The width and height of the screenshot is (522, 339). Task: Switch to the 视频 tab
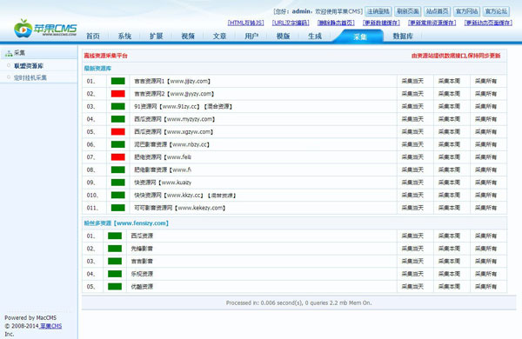[188, 36]
